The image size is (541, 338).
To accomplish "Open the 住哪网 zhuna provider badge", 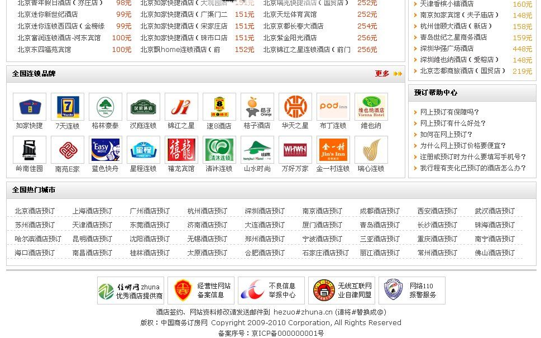I will pyautogui.click(x=131, y=291).
